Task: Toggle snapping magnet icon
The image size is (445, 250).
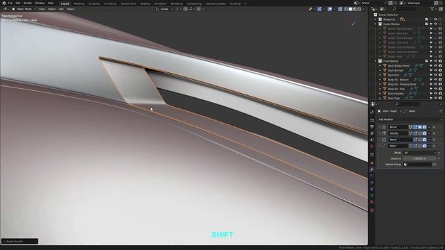Action: 186,9
